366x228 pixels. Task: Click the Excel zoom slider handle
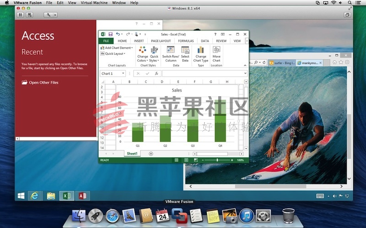(x=217, y=160)
